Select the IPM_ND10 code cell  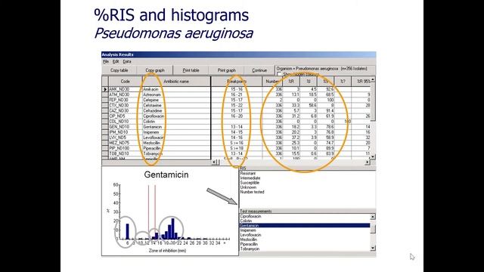(125, 132)
